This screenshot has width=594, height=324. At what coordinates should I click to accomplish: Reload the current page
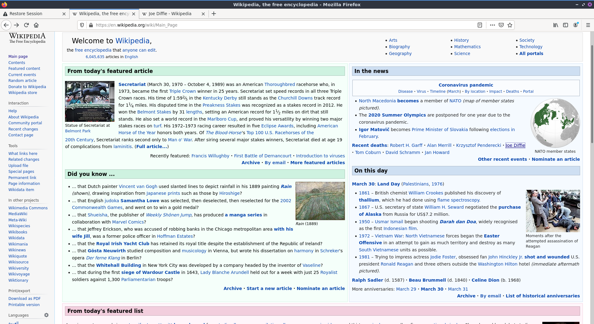(26, 25)
